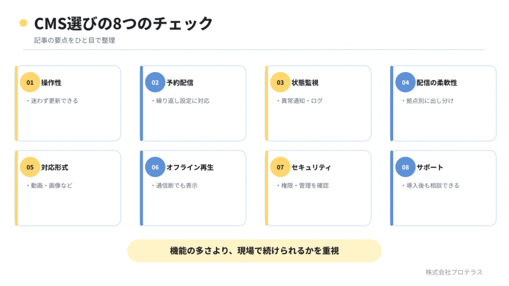Click the blue 06 circle badge
Image resolution: width=509 pixels, height=286 pixels.
pyautogui.click(x=155, y=167)
